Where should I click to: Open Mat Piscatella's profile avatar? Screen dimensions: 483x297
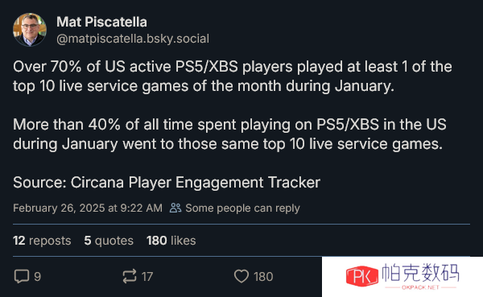[x=30, y=30]
